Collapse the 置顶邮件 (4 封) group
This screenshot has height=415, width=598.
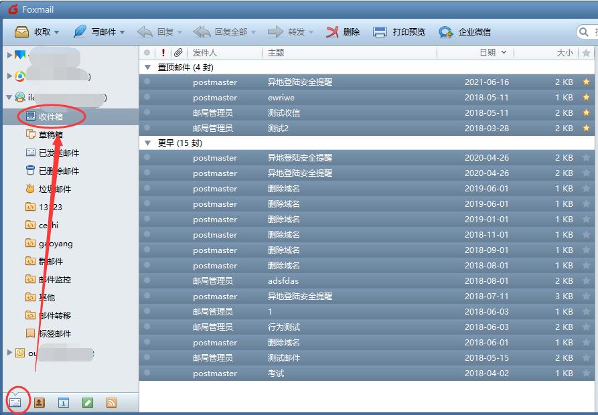147,67
